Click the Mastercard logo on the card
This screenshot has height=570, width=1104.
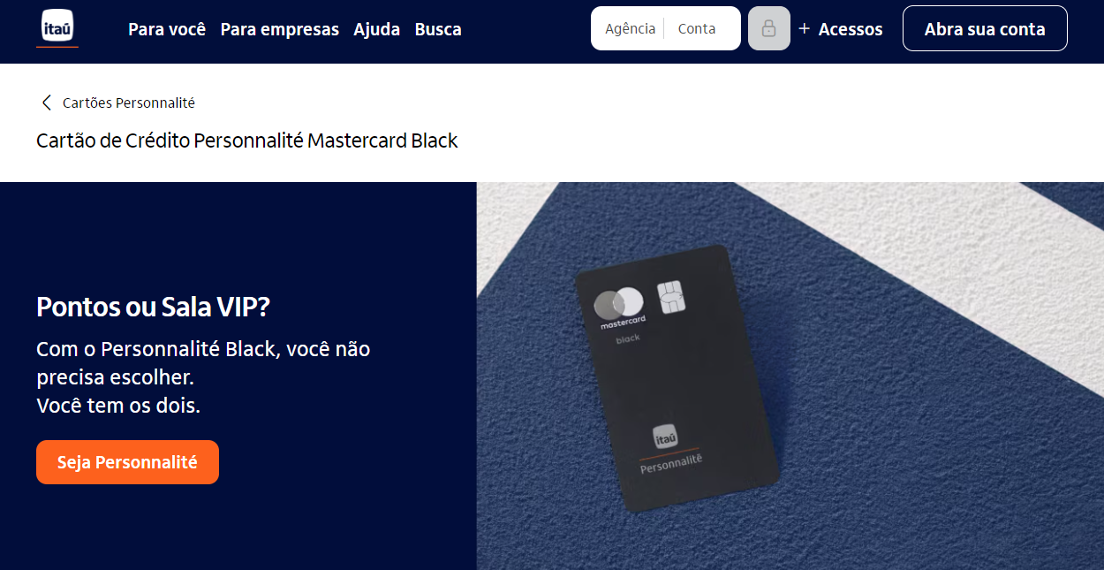(x=621, y=308)
